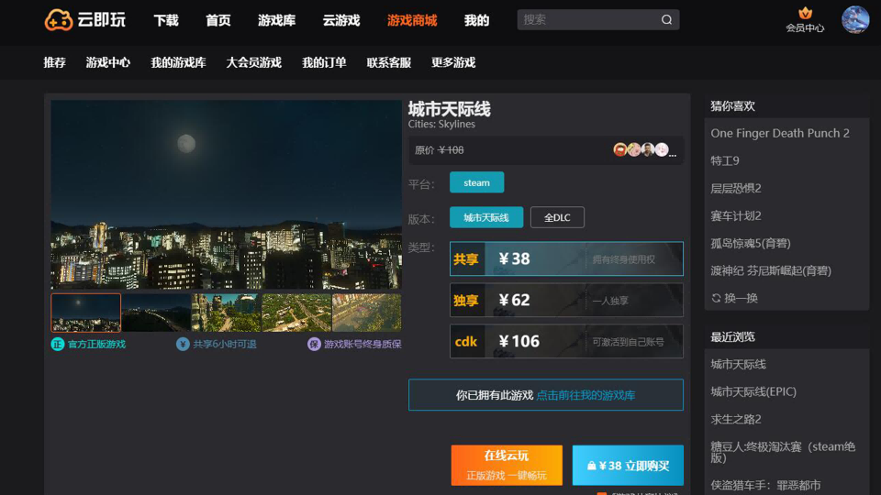The width and height of the screenshot is (881, 495).
Task: Open the 会员中心 crown icon
Action: [x=805, y=13]
